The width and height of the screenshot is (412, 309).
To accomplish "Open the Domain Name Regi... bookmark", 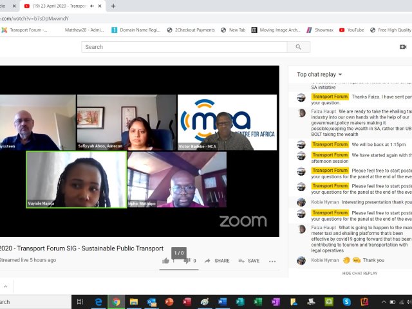I will [x=136, y=30].
